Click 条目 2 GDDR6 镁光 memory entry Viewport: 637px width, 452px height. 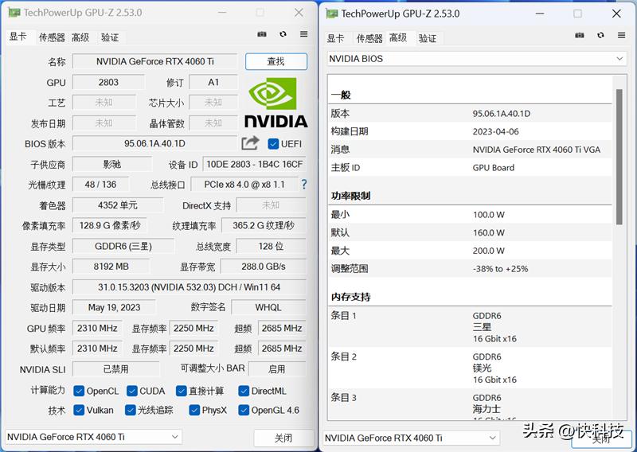pos(471,368)
